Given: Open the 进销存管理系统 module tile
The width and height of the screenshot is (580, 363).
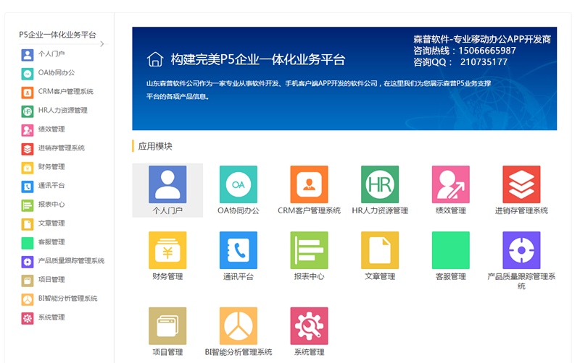Looking at the screenshot, I should tap(521, 184).
